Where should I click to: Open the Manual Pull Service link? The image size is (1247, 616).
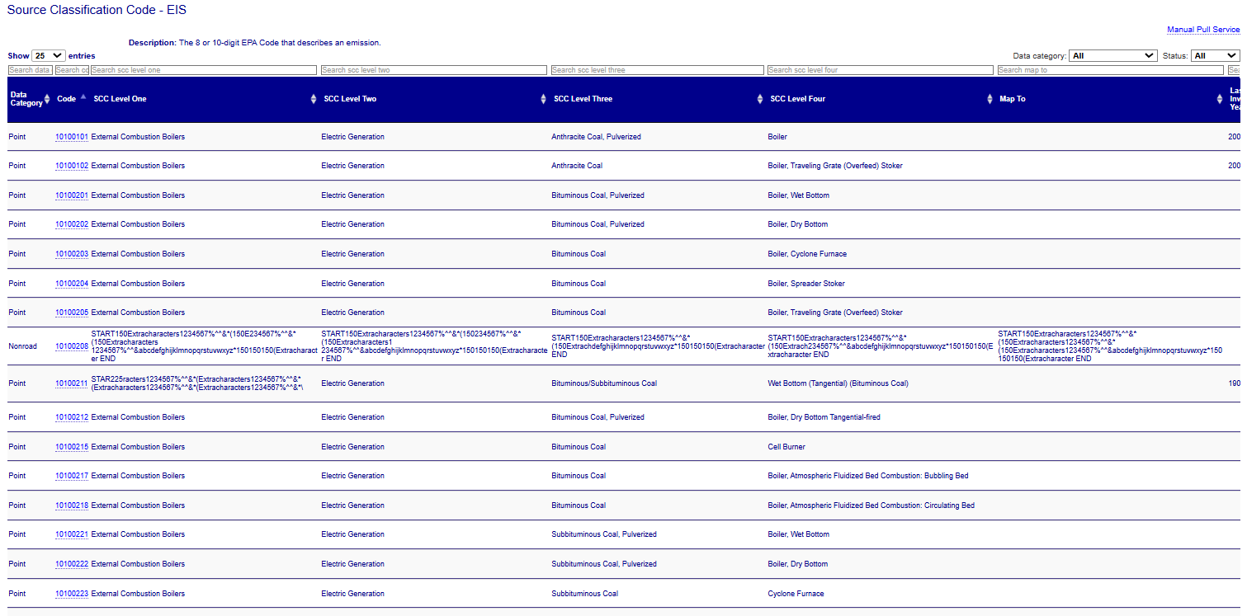pos(1202,30)
